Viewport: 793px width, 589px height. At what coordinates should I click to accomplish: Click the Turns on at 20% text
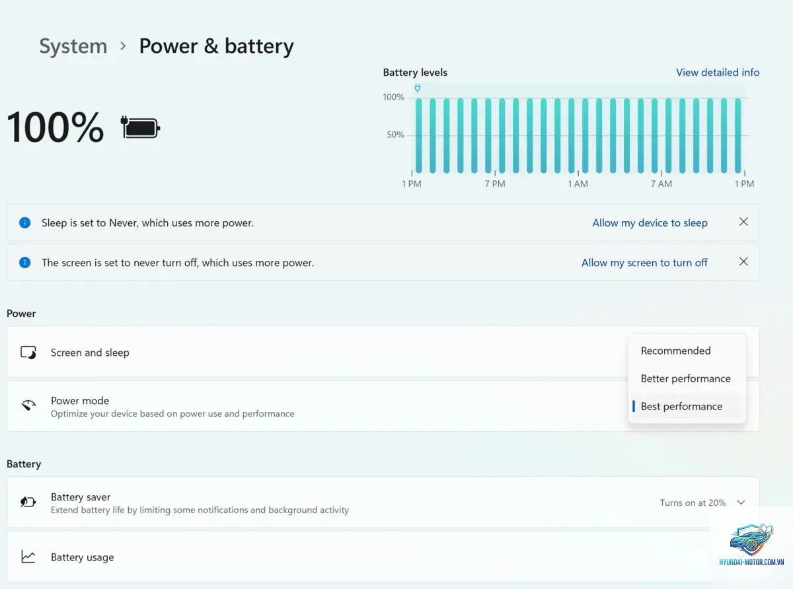693,502
